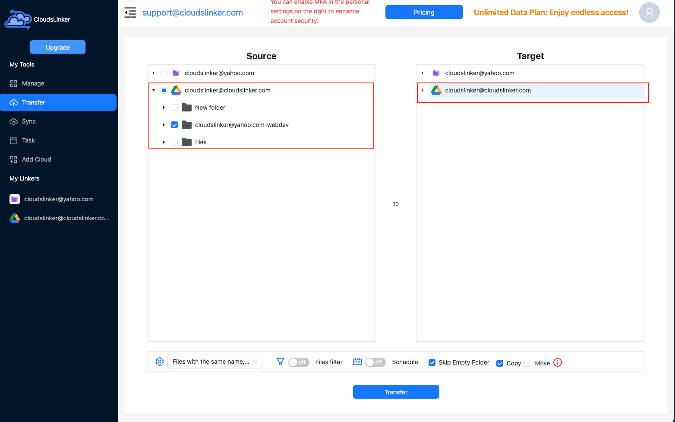The height and width of the screenshot is (422, 675).
Task: Click the files folder icon
Action: click(x=186, y=142)
